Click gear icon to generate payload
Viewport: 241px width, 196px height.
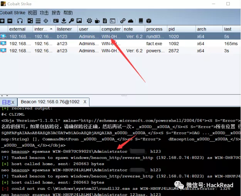[x=89, y=21]
